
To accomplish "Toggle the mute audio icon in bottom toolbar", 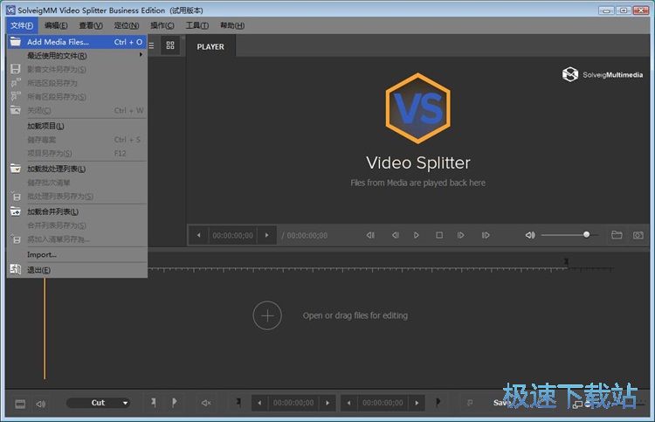I will pos(206,403).
